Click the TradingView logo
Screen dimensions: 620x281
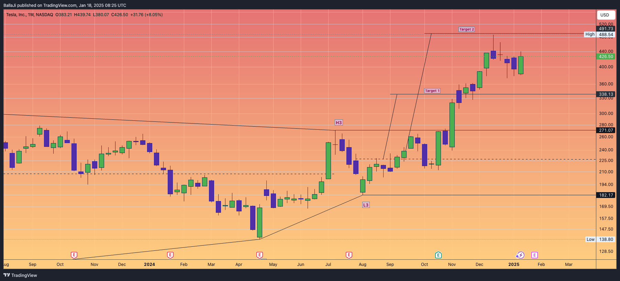click(20, 275)
